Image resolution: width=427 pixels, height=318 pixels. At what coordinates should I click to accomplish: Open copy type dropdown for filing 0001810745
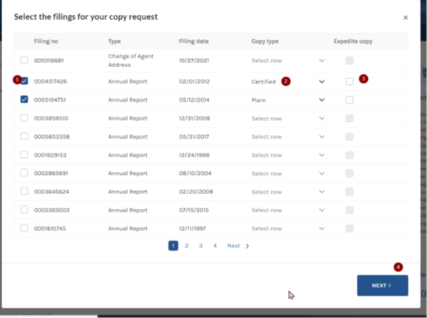[x=321, y=229]
